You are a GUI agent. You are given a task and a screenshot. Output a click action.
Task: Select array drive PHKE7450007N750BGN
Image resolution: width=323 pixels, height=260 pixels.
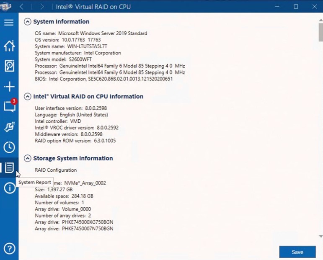pyautogui.click(x=74, y=229)
